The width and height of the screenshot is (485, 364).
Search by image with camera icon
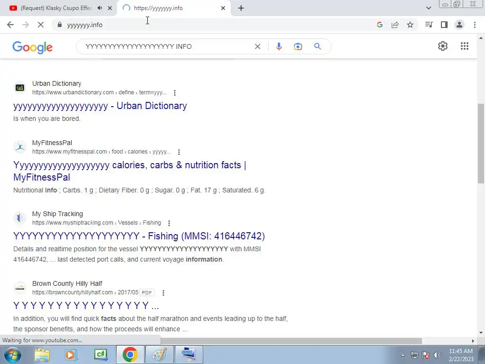tap(298, 46)
